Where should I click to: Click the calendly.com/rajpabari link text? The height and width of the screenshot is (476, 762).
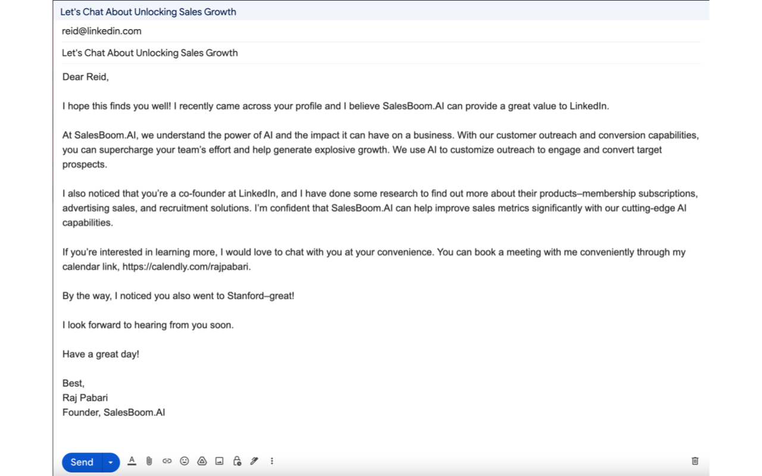click(186, 267)
